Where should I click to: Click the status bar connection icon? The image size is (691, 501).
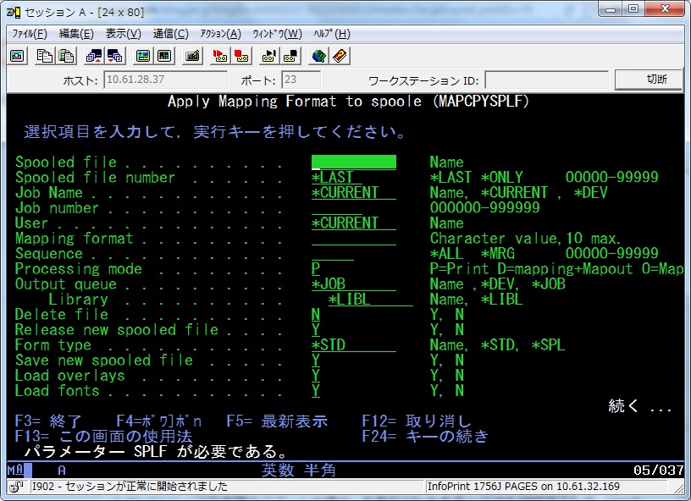coord(17,487)
